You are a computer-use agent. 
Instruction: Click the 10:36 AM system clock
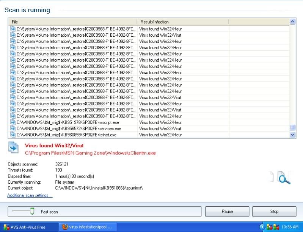(x=290, y=227)
